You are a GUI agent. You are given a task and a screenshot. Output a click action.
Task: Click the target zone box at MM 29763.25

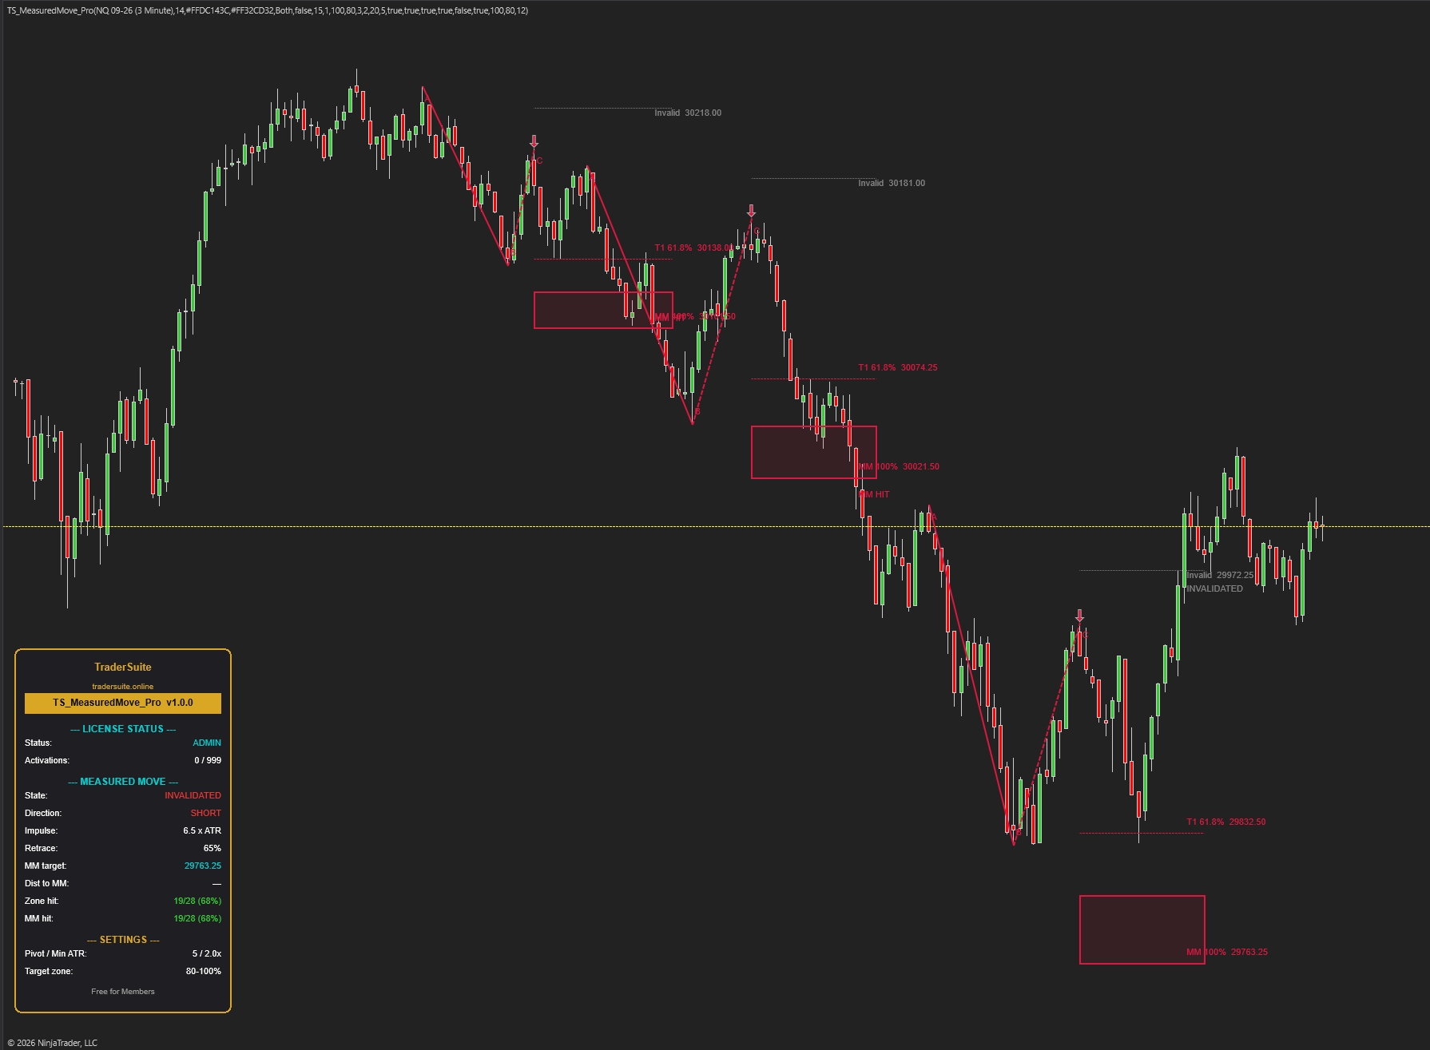tap(1142, 929)
